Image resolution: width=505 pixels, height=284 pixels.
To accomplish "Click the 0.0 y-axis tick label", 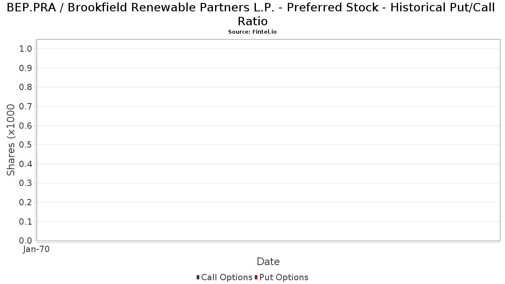I will coord(26,241).
